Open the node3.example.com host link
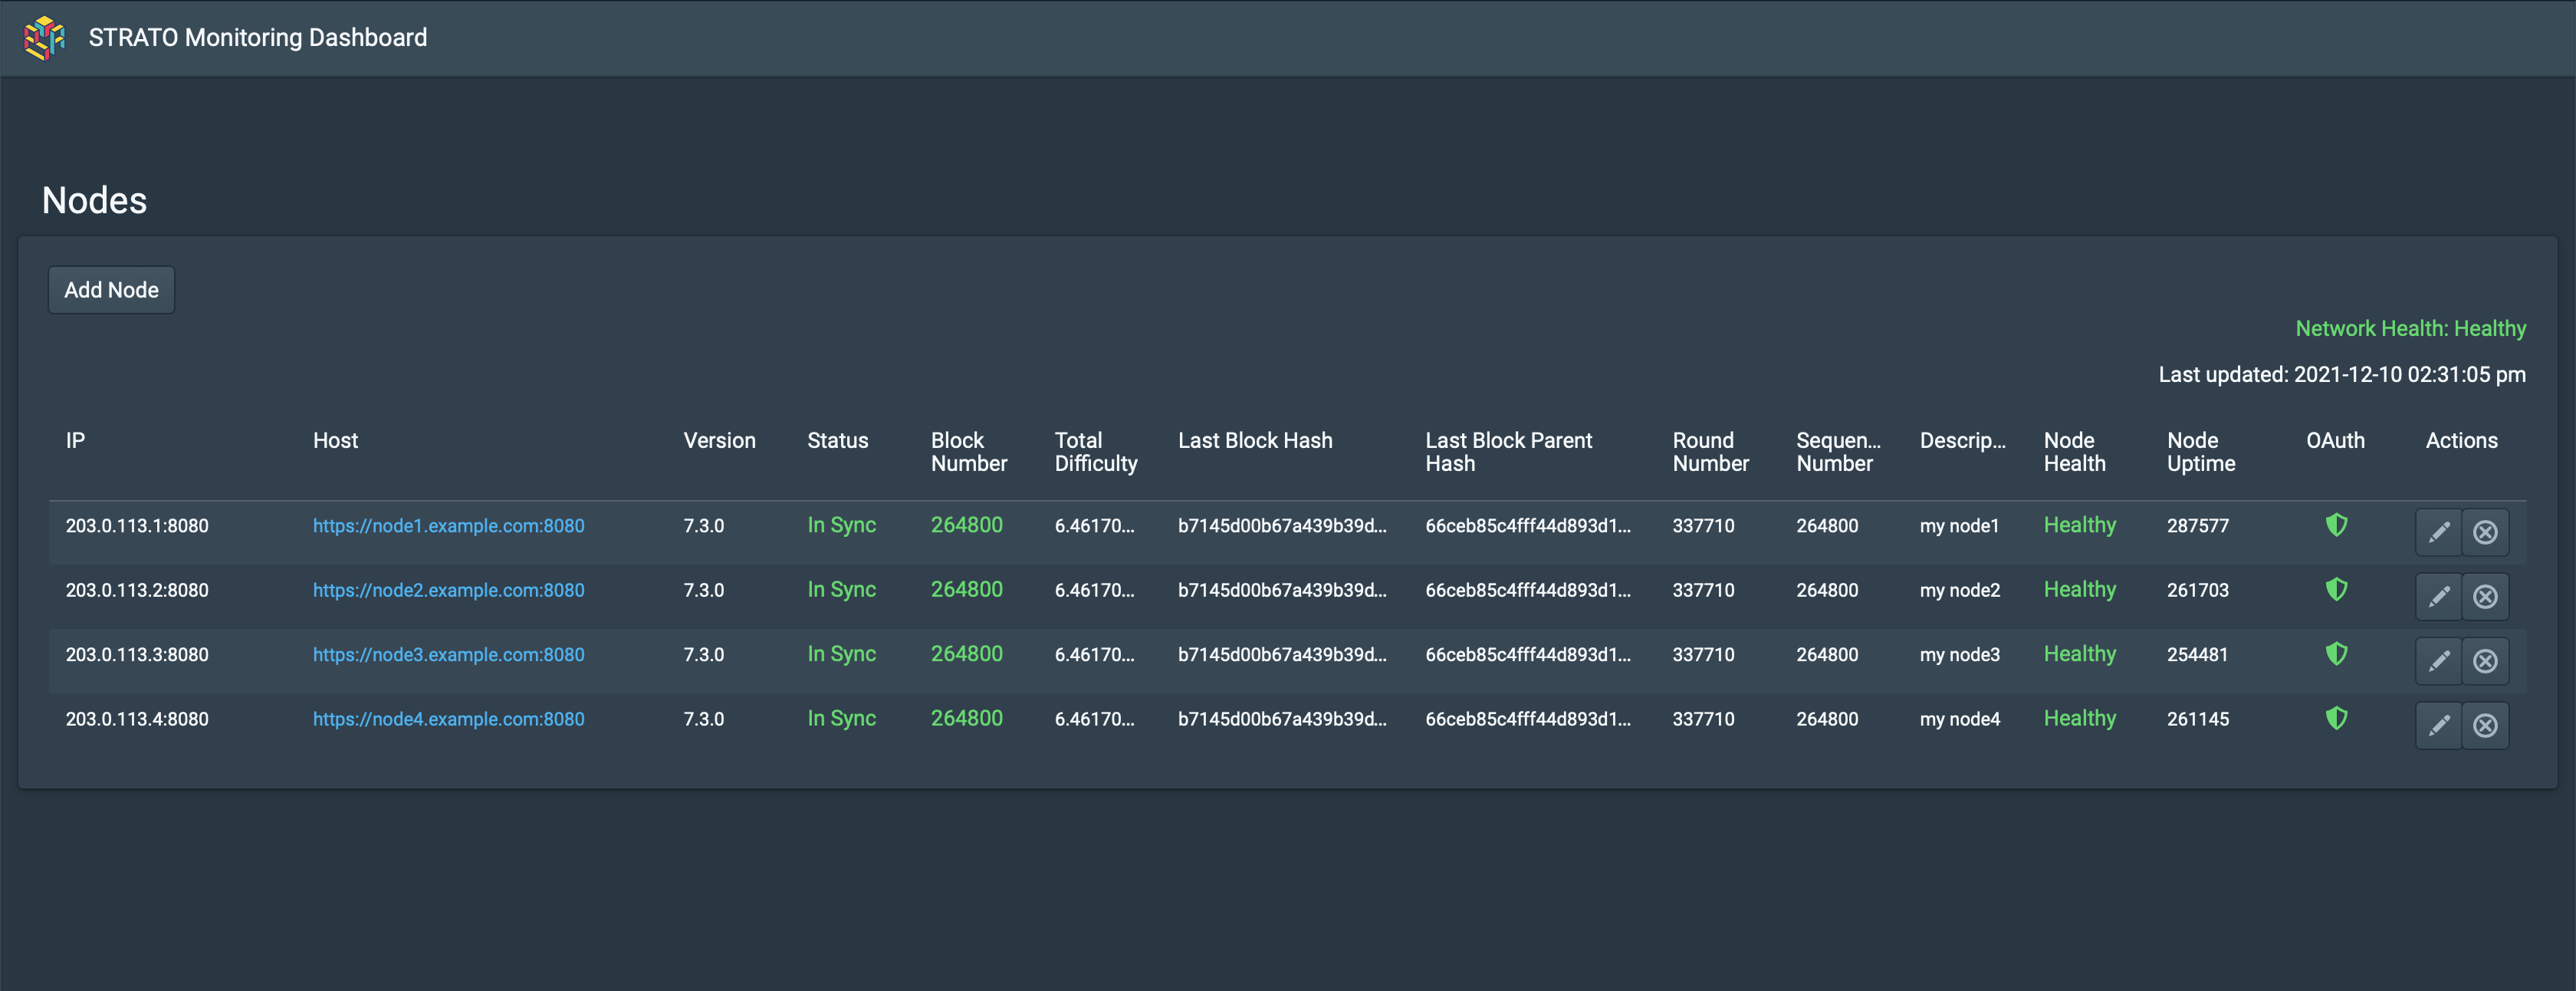2576x991 pixels. 449,655
